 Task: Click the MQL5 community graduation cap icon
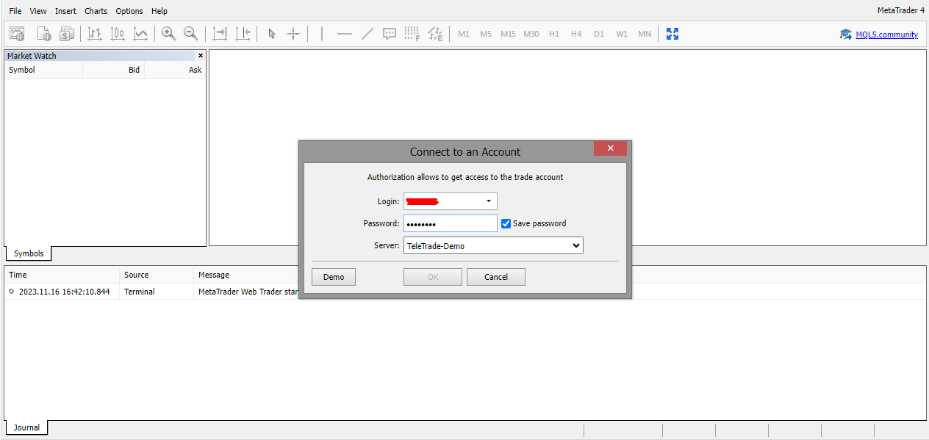[x=846, y=34]
